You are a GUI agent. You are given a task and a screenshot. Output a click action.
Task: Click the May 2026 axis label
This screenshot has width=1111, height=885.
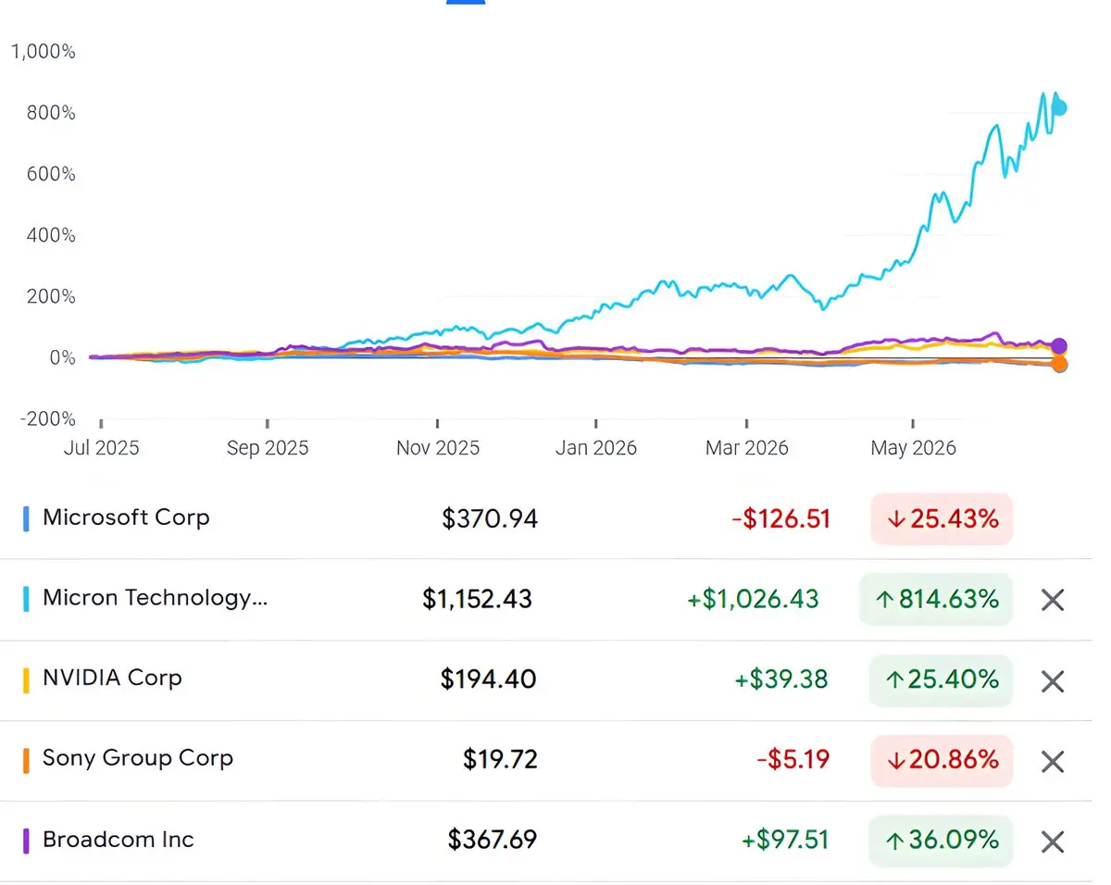click(914, 449)
